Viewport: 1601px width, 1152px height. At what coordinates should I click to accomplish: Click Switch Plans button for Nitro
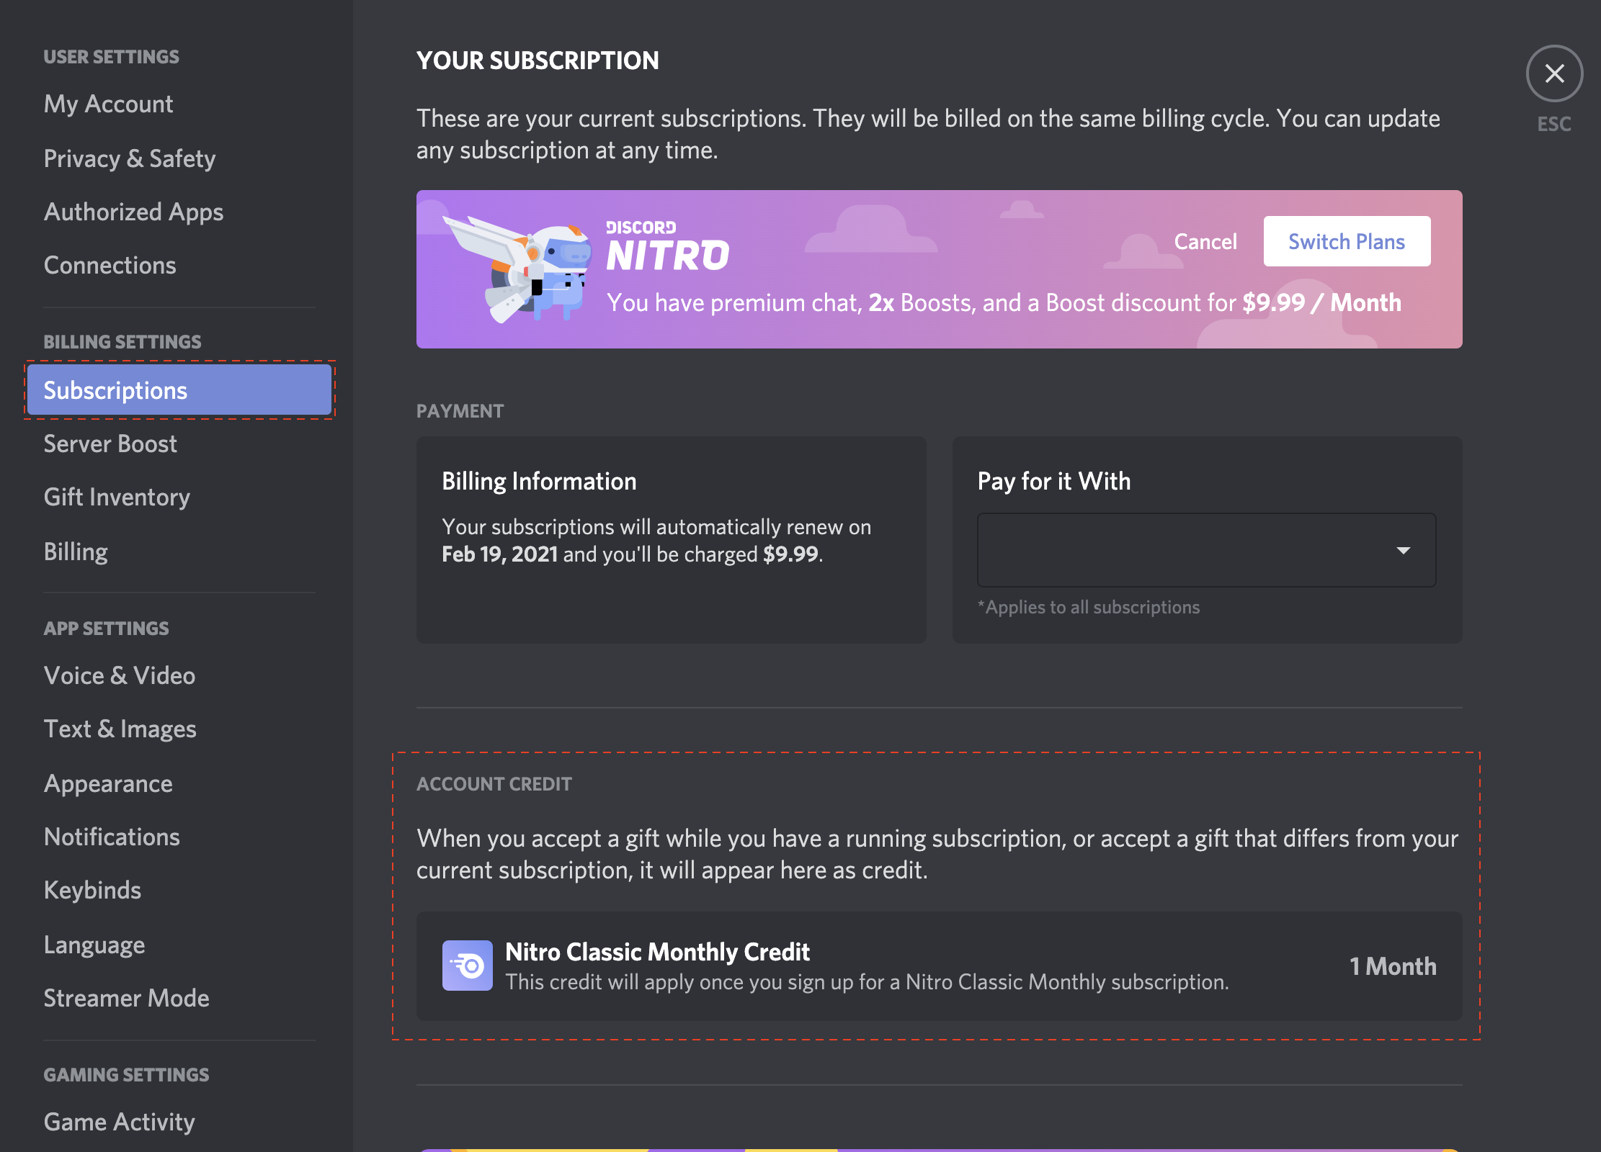1347,241
